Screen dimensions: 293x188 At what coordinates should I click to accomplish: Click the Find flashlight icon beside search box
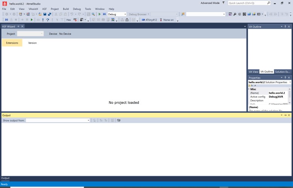pyautogui.click(x=183, y=14)
